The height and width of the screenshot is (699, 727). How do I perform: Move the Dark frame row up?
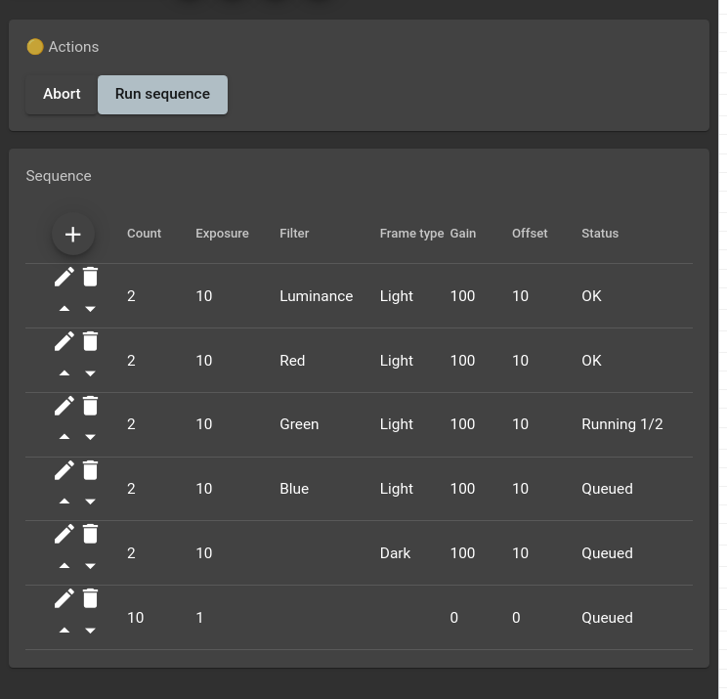tap(64, 566)
